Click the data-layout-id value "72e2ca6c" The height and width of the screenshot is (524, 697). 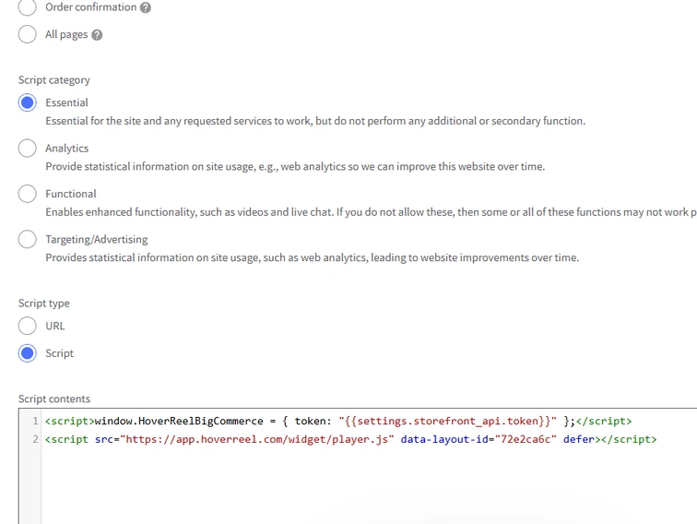coord(526,439)
